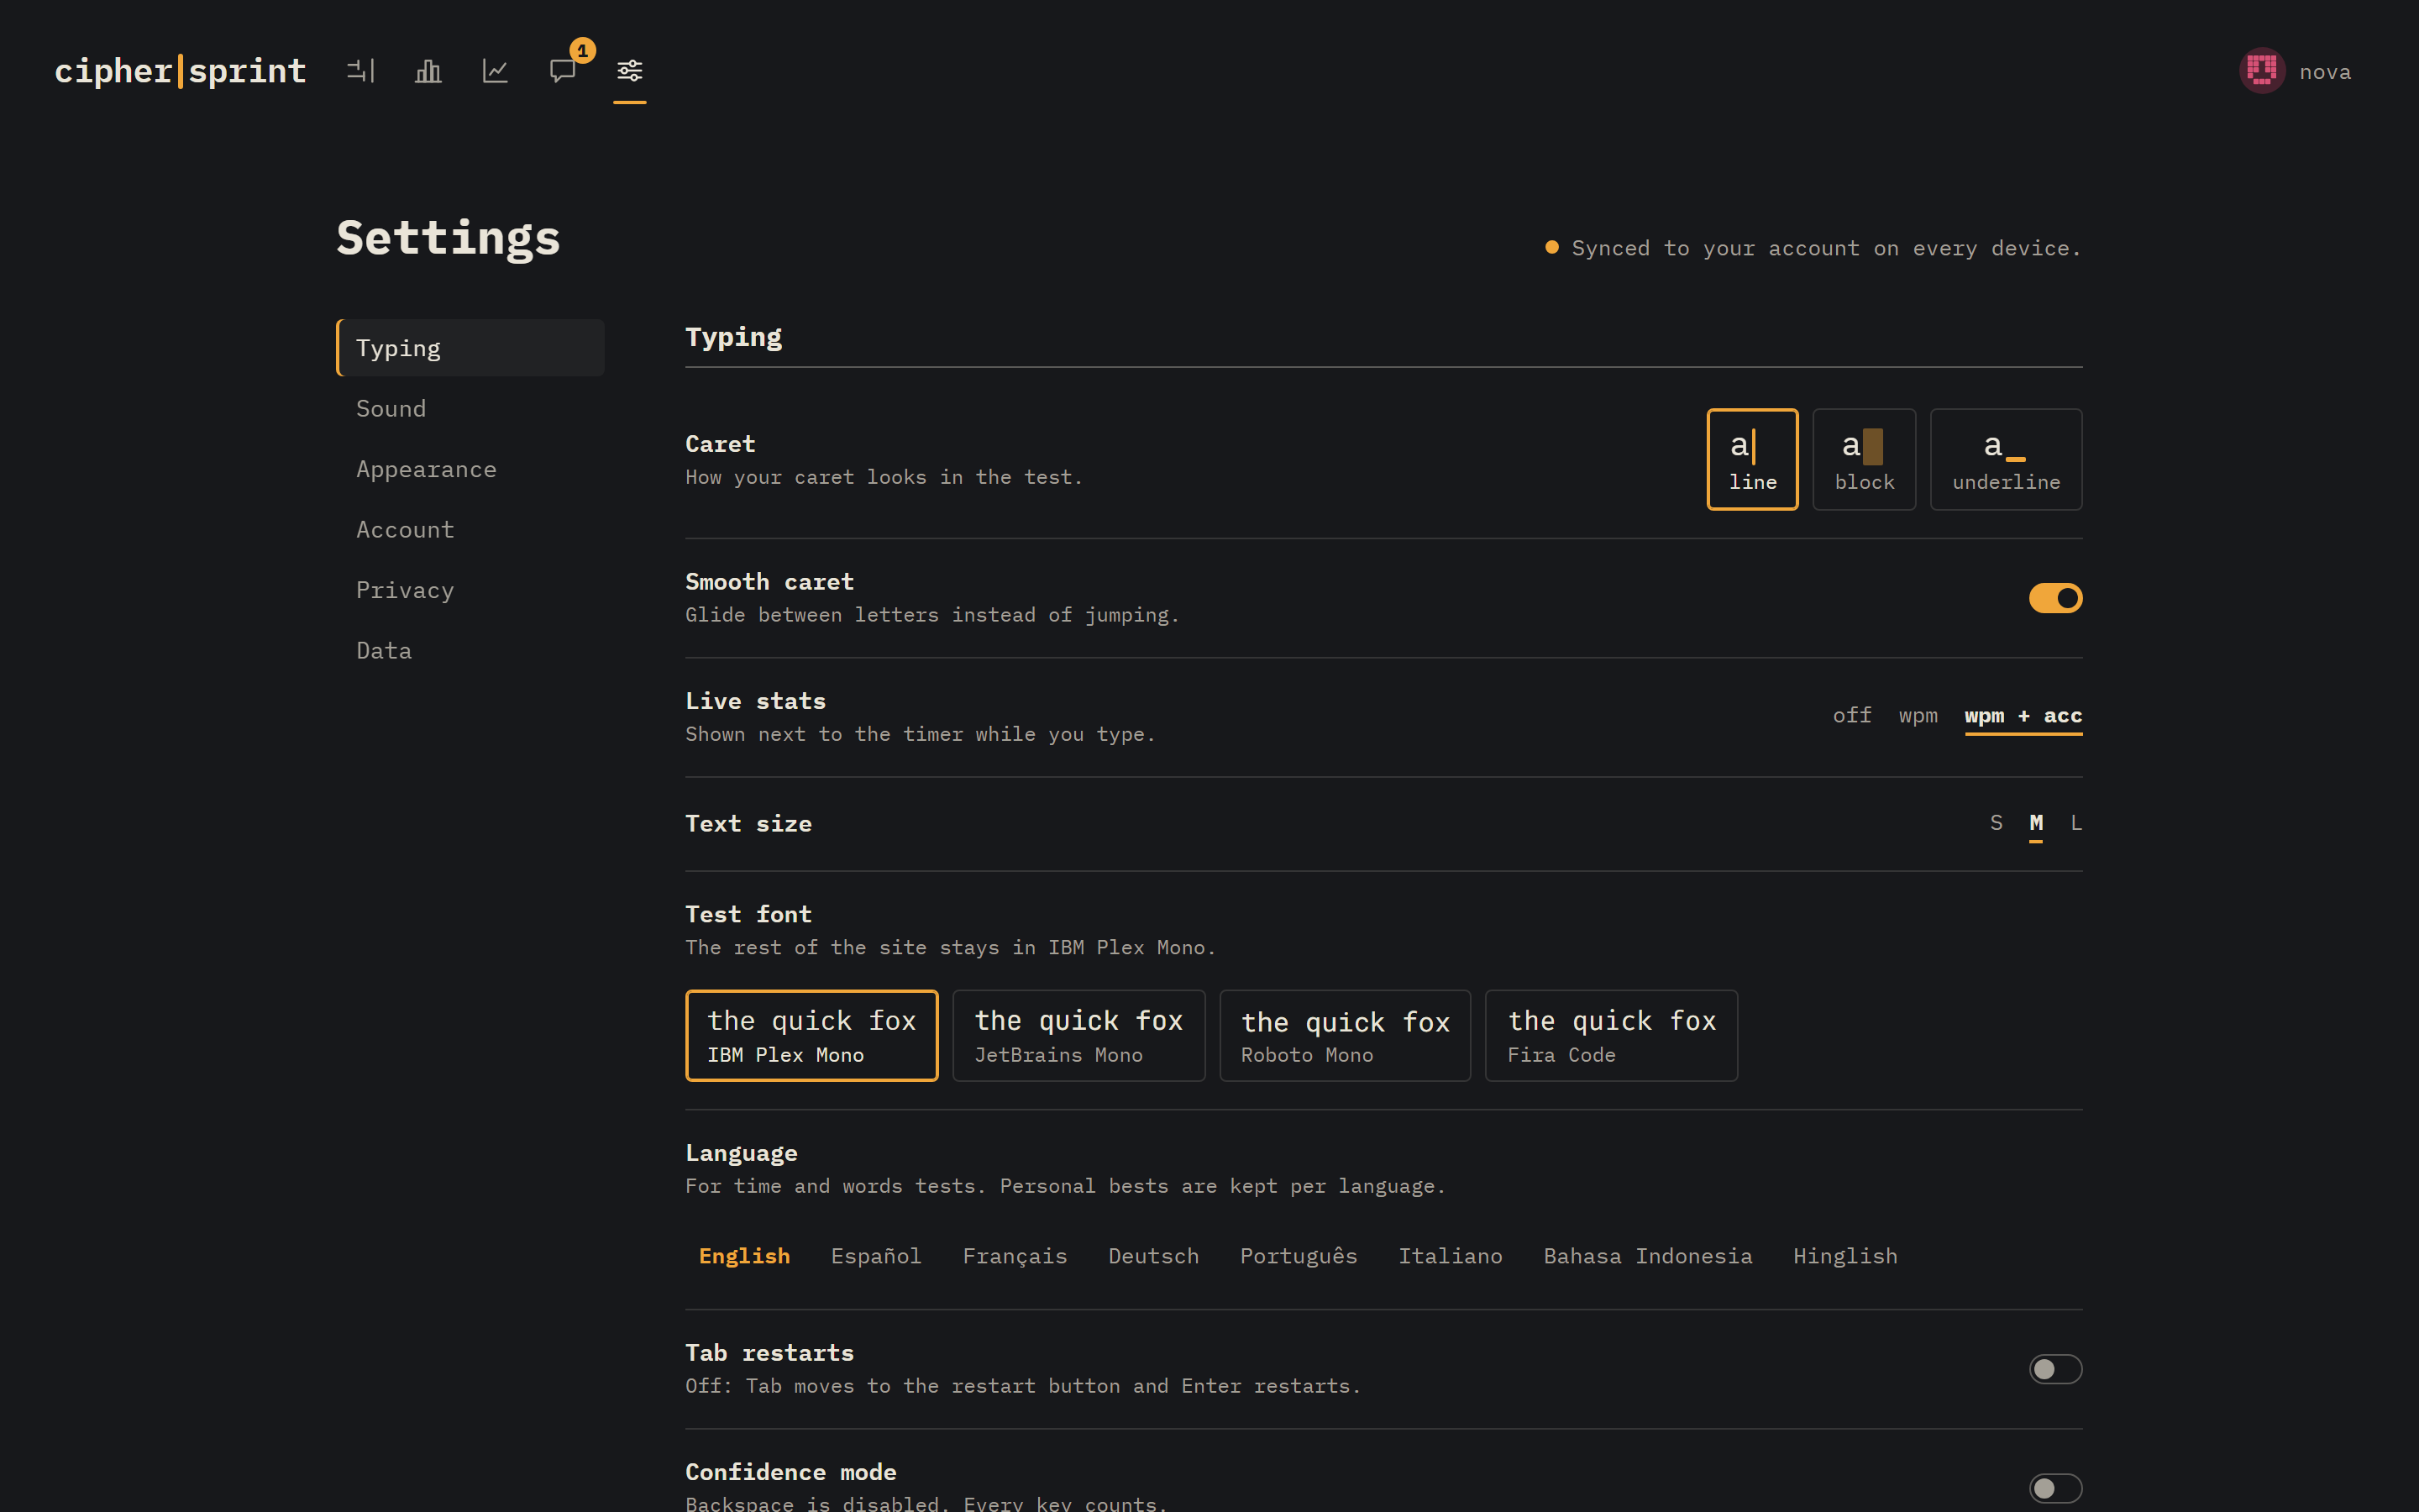Set Text size to L
The image size is (2419, 1512).
2076,823
